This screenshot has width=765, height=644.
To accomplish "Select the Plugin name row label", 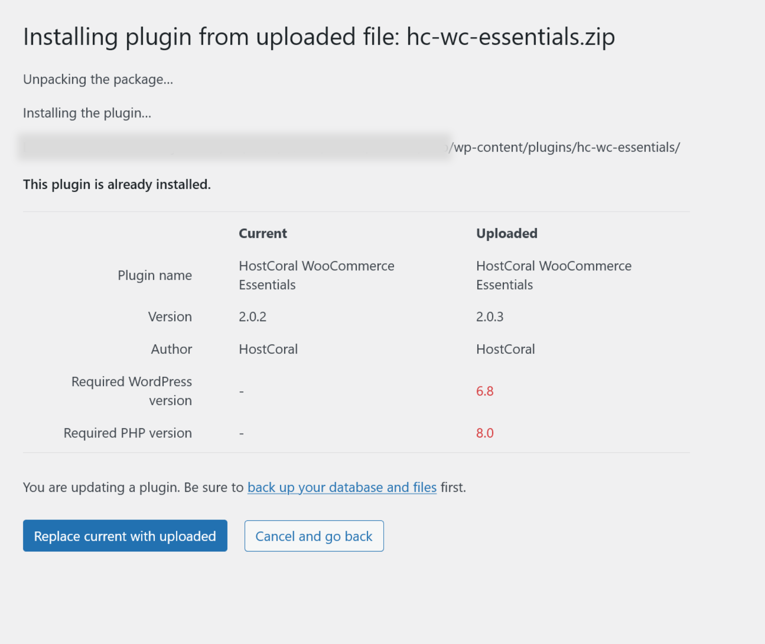I will (x=155, y=275).
